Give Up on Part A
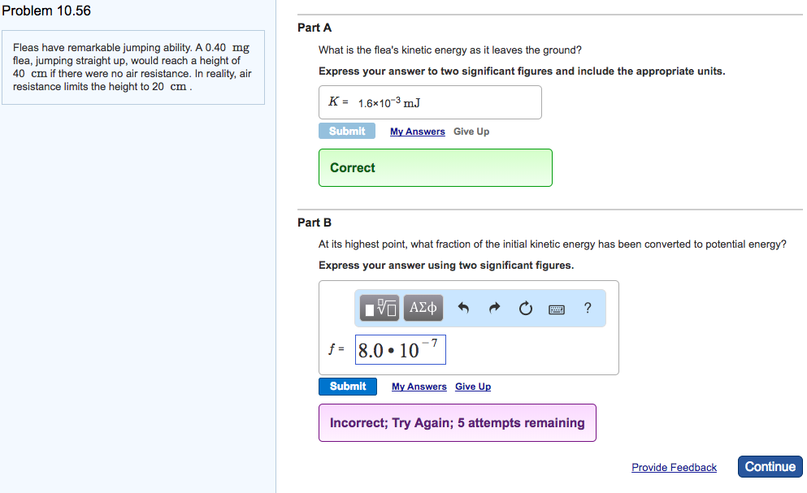 tap(471, 131)
